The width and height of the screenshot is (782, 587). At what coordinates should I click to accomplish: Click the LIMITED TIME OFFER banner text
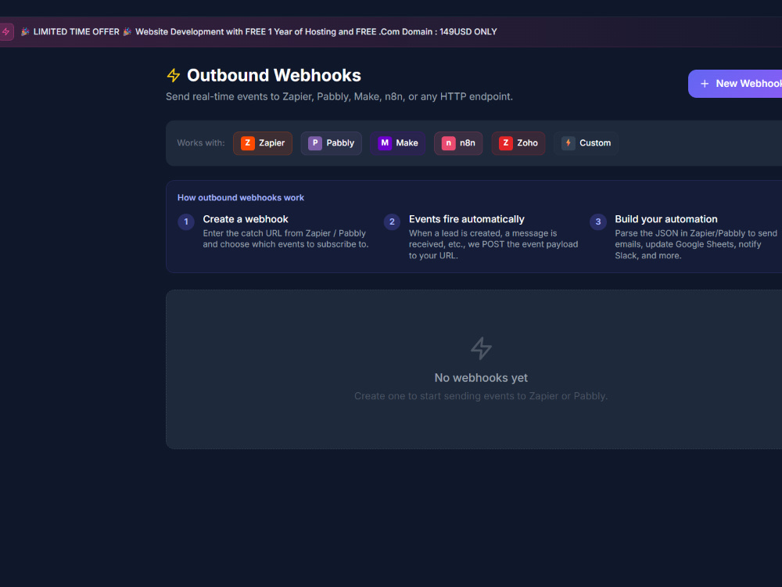click(x=77, y=32)
